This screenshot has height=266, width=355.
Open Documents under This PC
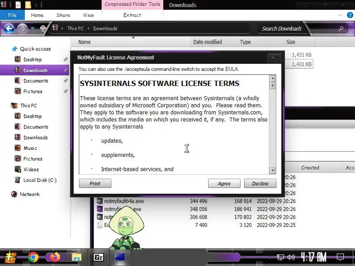coord(36,127)
